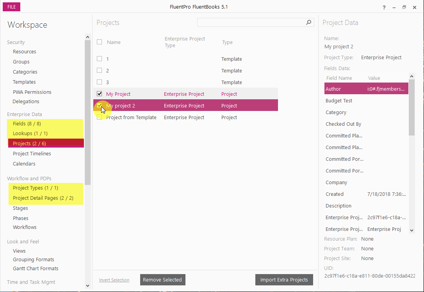
Task: Select Project Types (1 / 1)
Action: pos(36,188)
